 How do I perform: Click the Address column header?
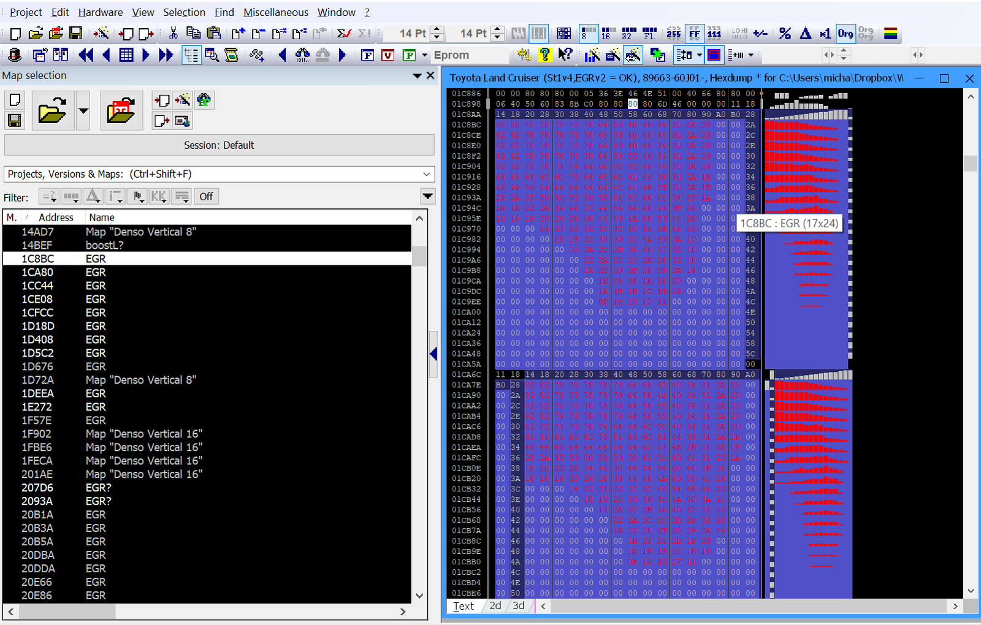(56, 218)
